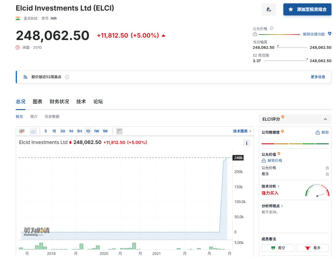Switch to the 总况 tab
The height and width of the screenshot is (257, 333).
pyautogui.click(x=21, y=102)
